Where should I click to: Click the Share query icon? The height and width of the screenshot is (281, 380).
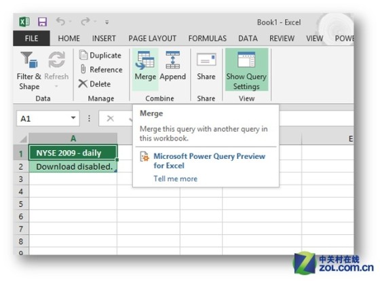206,60
